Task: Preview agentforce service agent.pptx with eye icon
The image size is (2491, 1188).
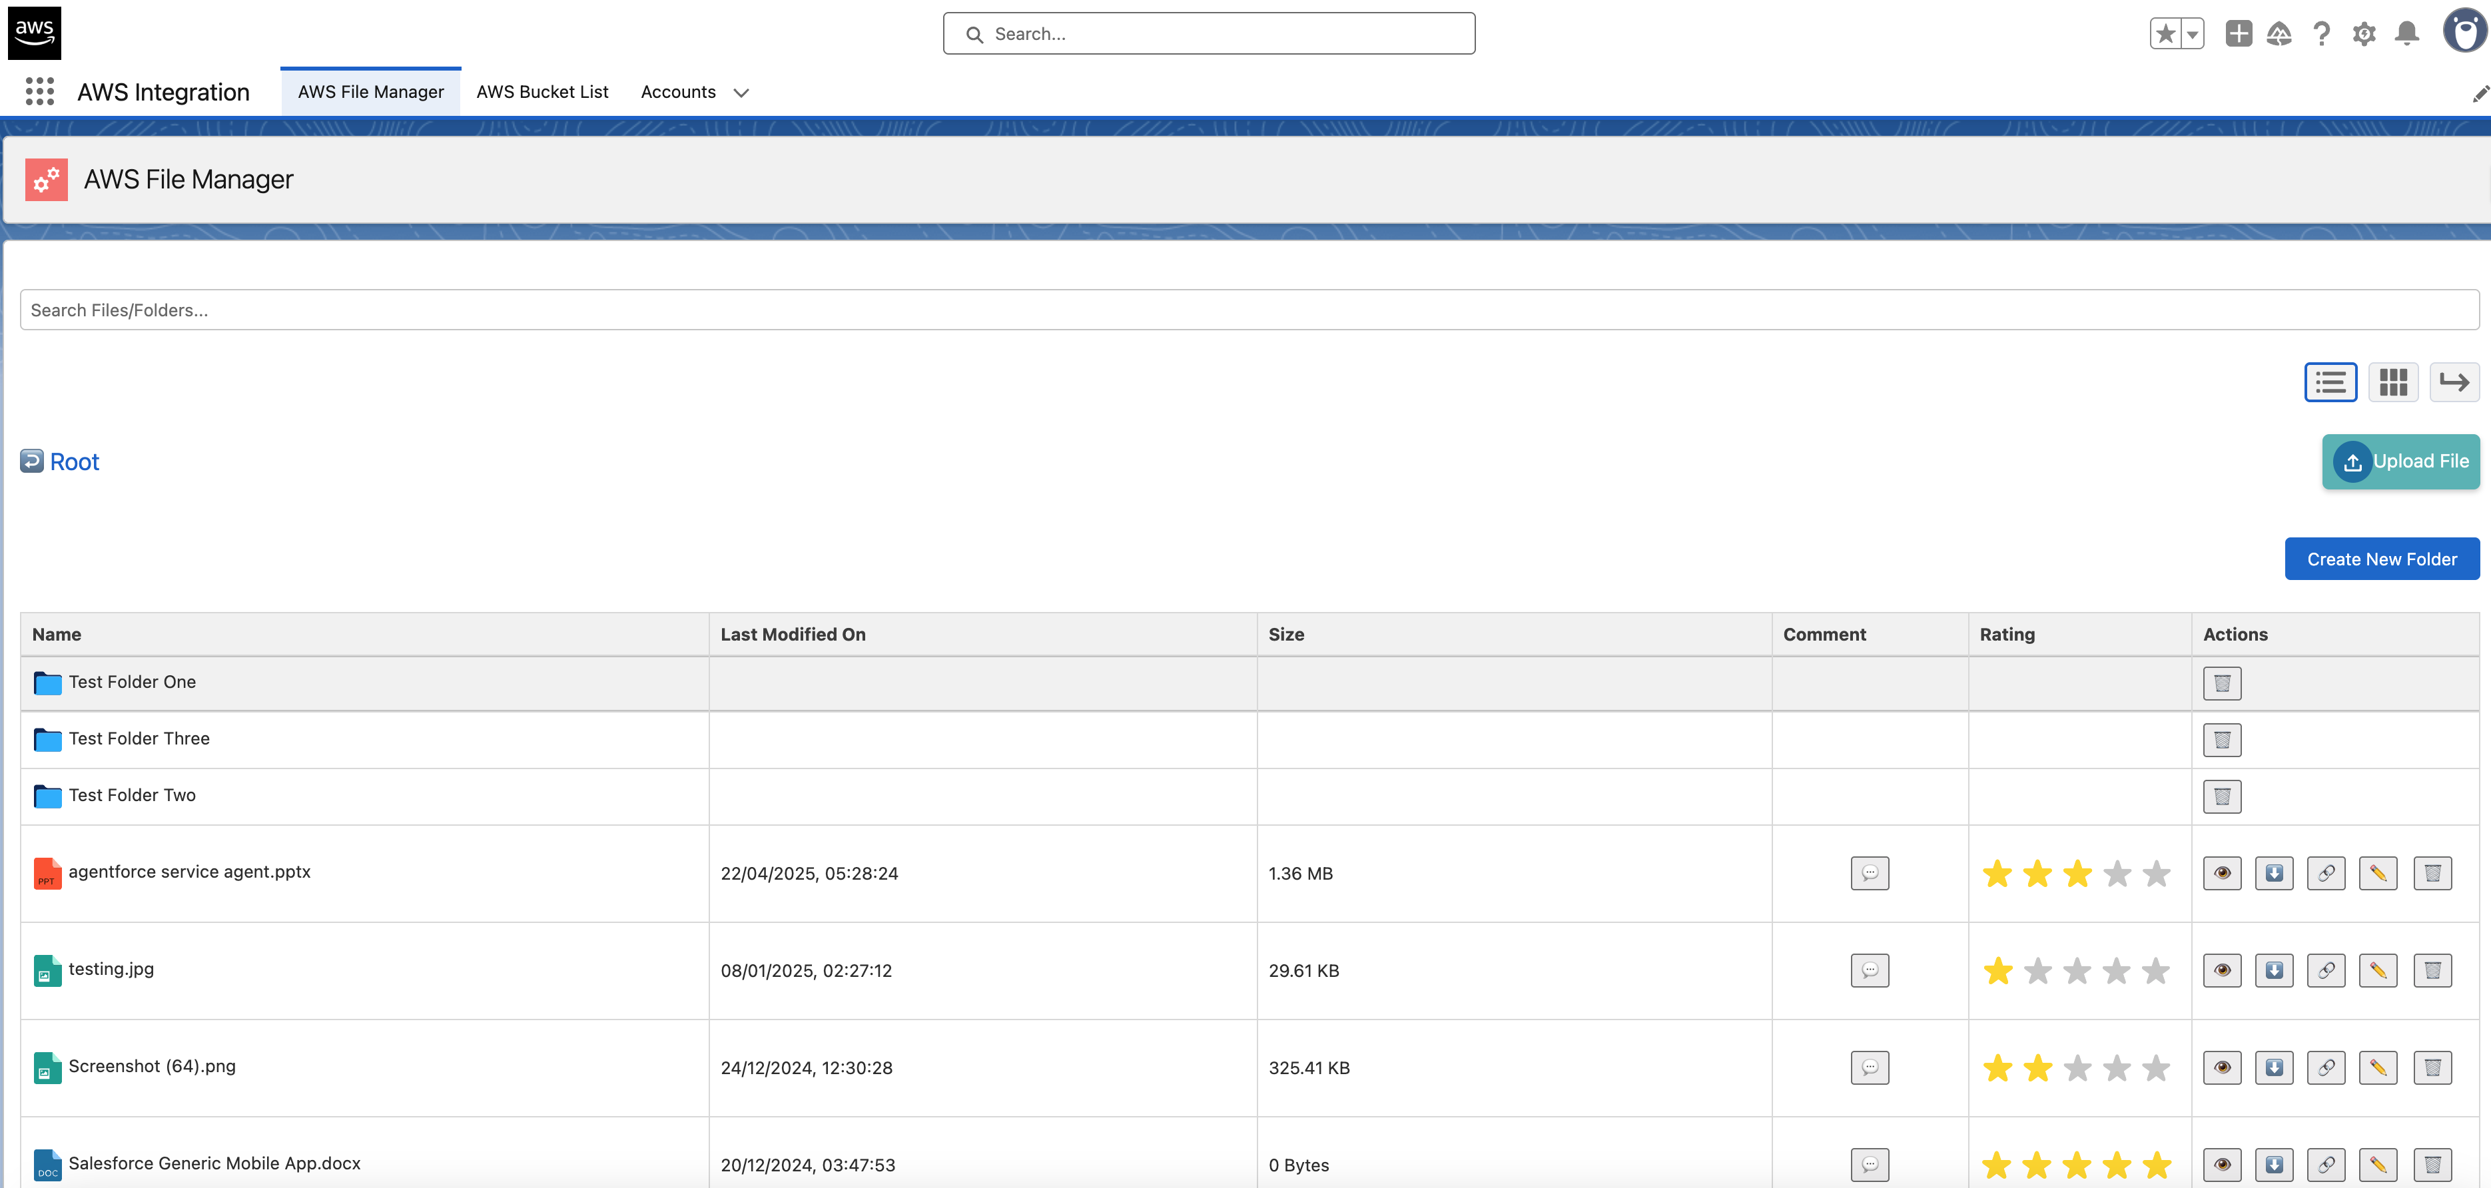Action: [2222, 874]
